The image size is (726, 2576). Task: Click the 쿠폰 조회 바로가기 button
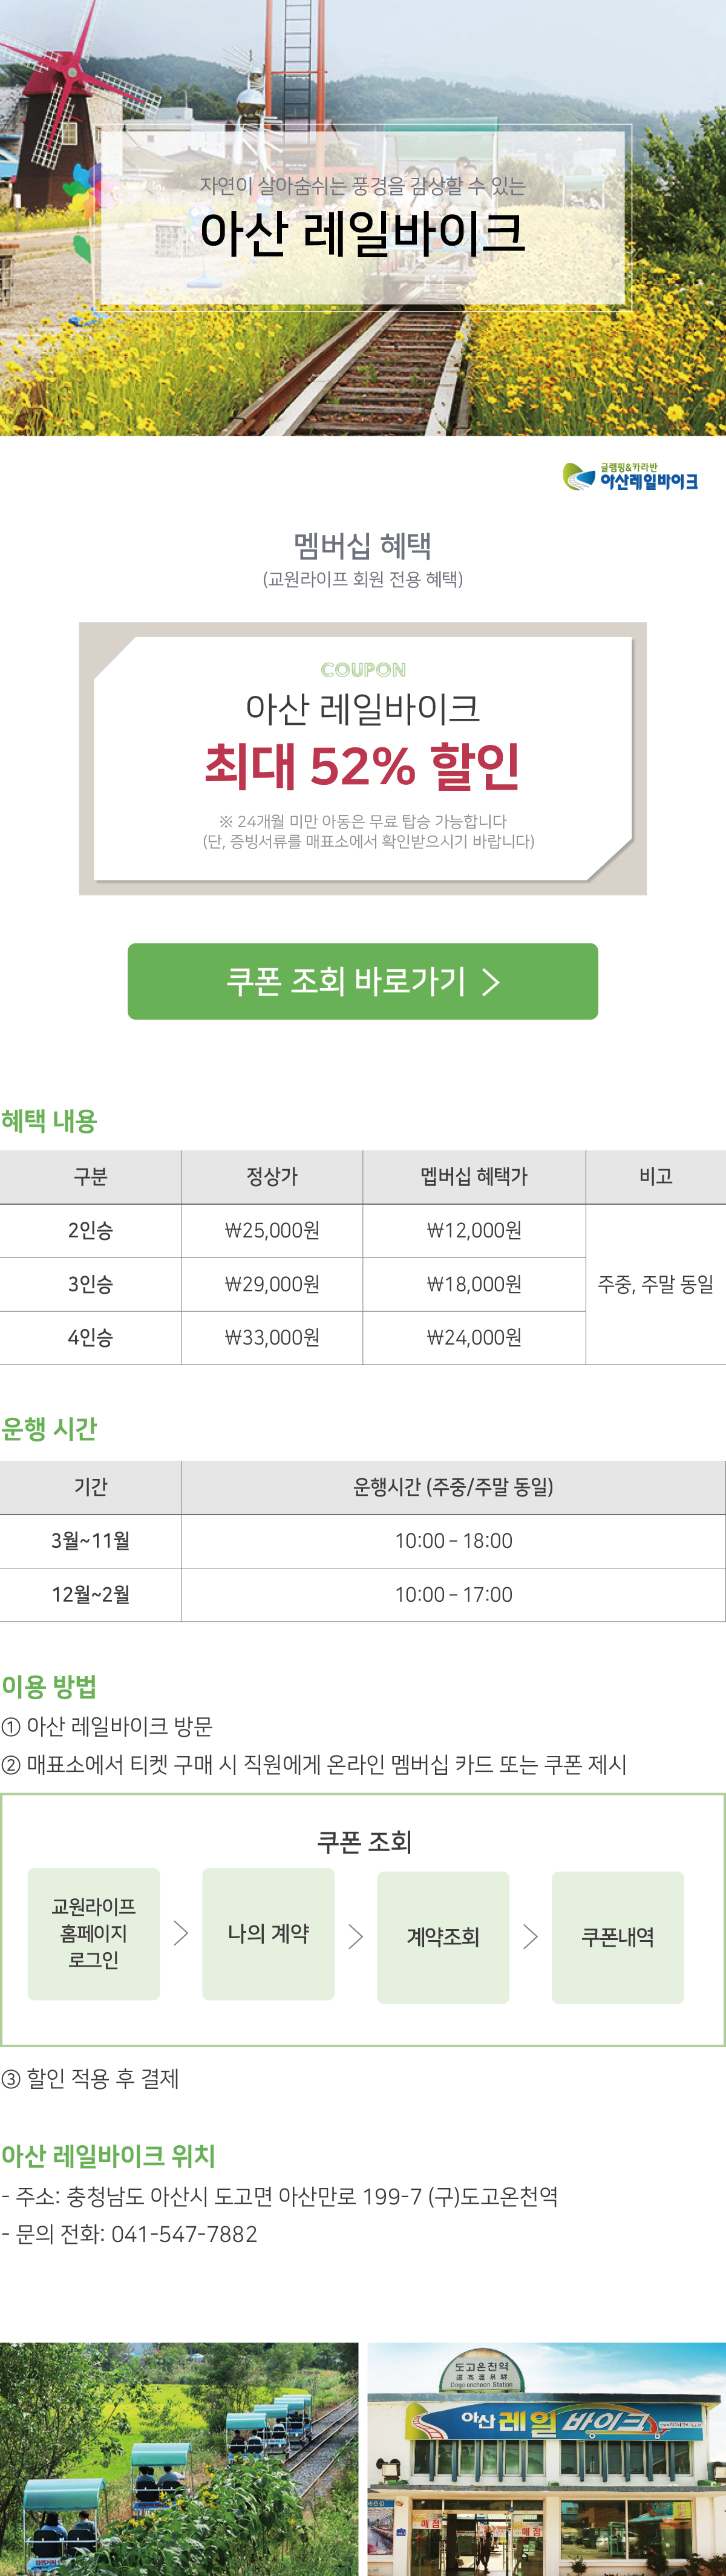(x=362, y=981)
